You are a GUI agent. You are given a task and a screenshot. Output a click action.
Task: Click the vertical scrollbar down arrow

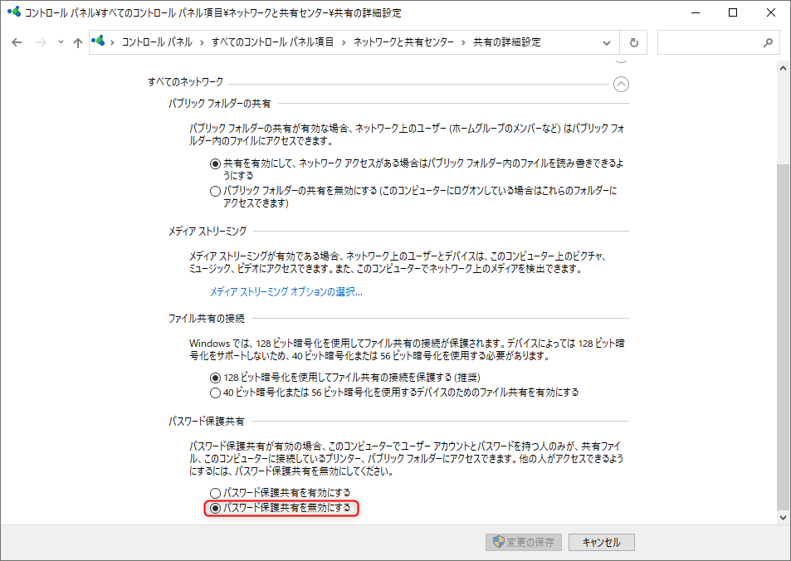[x=783, y=518]
